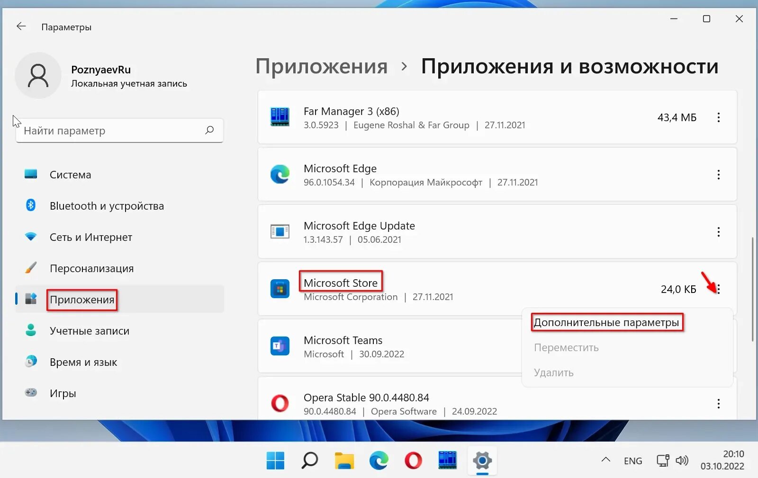
Task: Click the Bluetooth icon in the sidebar
Action: pos(31,205)
